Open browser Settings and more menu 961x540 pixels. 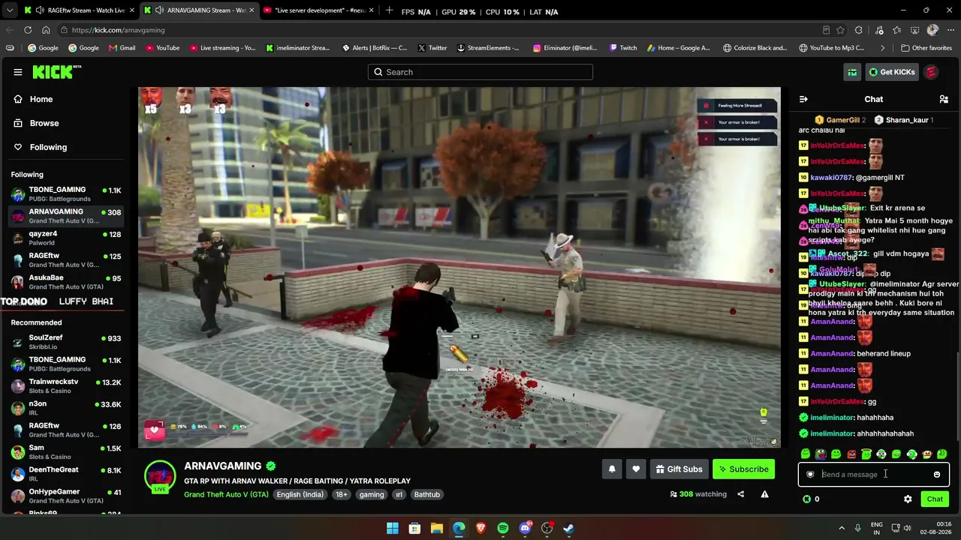coord(949,30)
